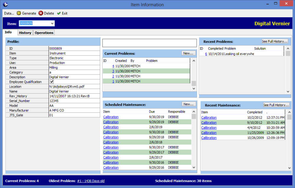
Task: Open current problem ID 1
Action: tap(113, 81)
